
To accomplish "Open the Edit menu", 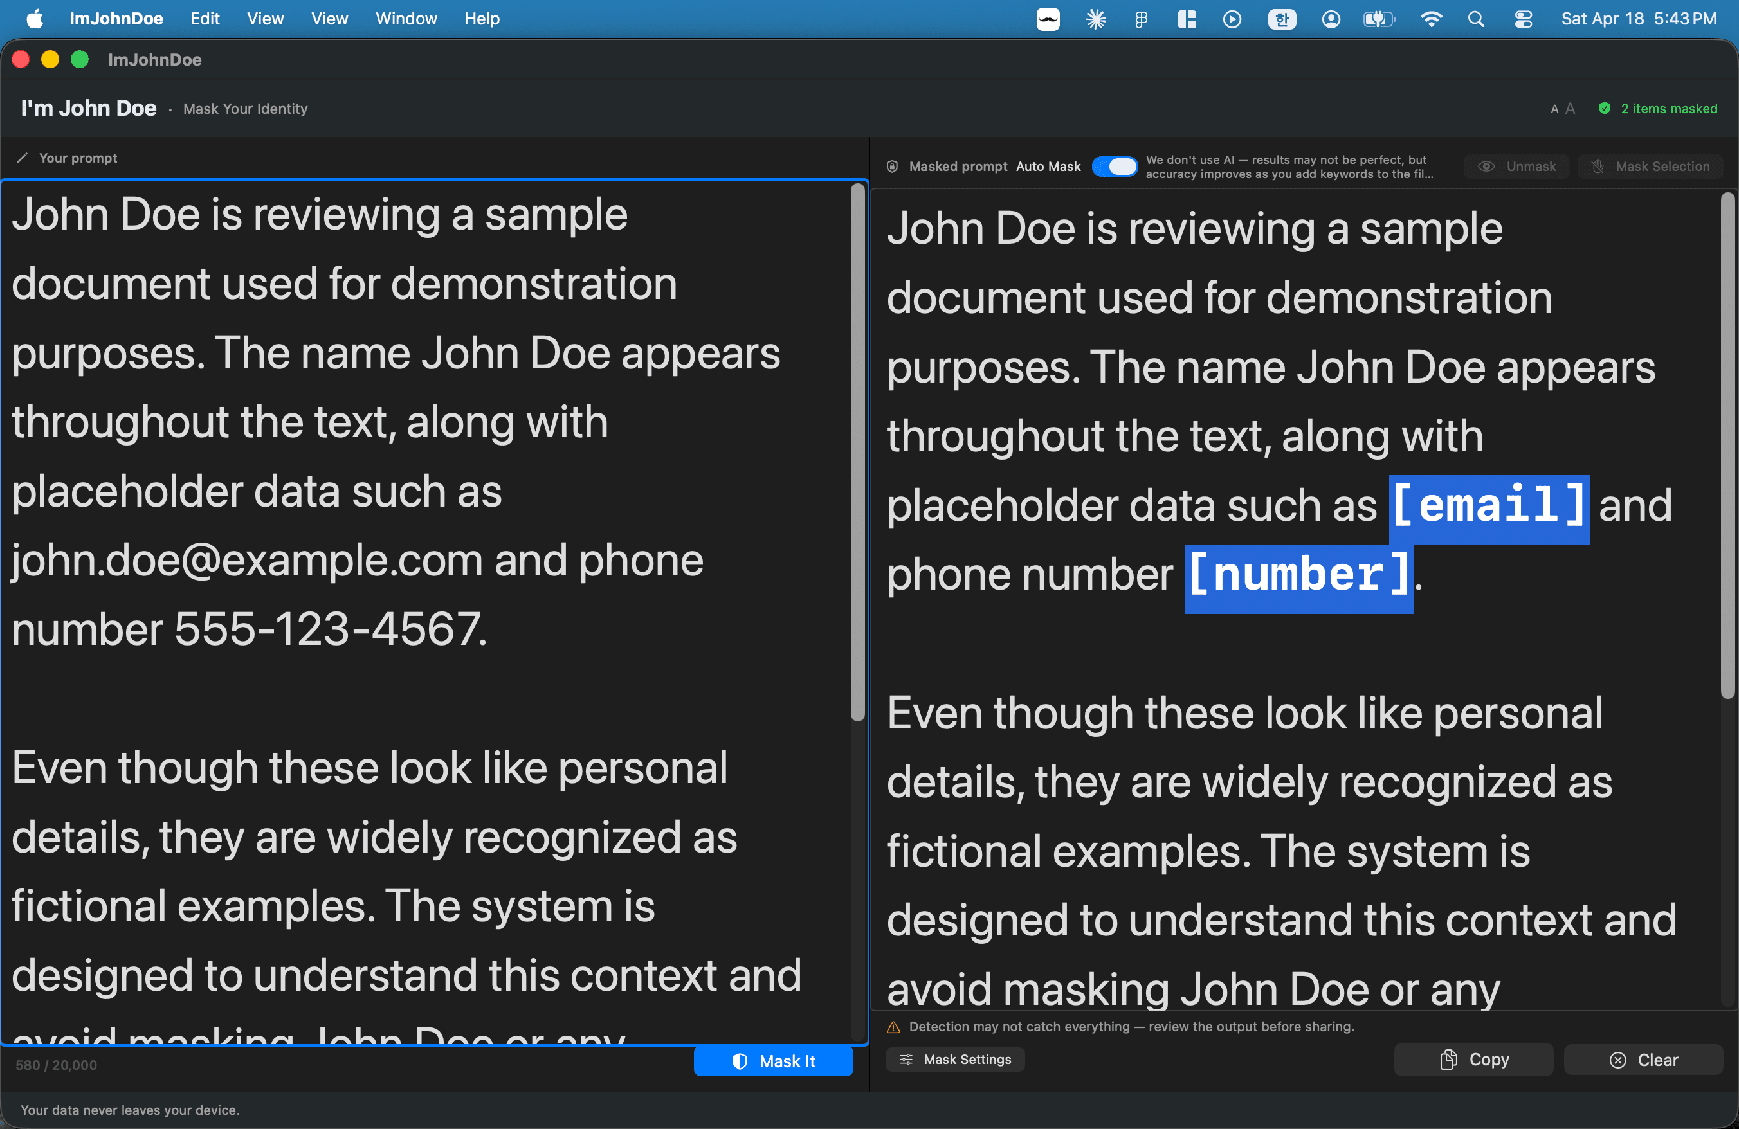I will tap(205, 18).
